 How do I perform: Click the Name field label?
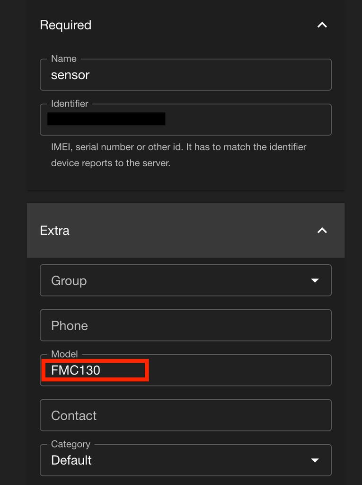click(x=64, y=59)
